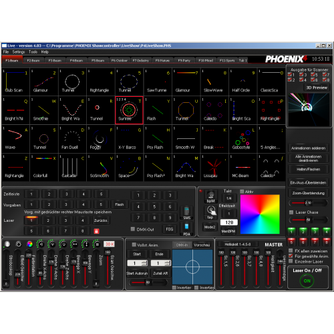
Task: Click the Zoom-Überblendung button
Action: [308, 193]
